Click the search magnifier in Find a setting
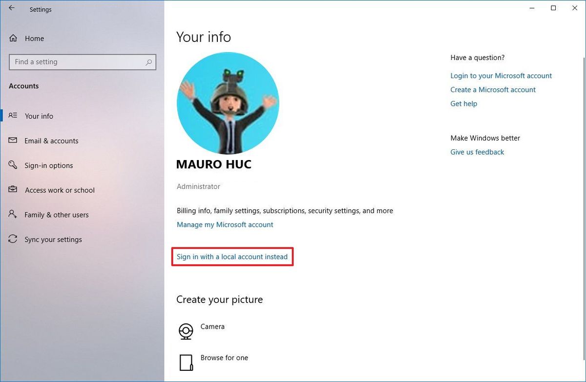Viewport: 586px width, 382px height. 149,62
